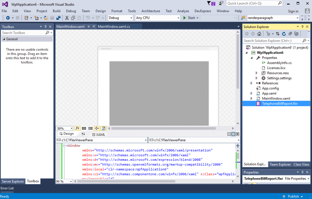Click the Solution Explorer Home icon

pyautogui.click(x=259, y=34)
